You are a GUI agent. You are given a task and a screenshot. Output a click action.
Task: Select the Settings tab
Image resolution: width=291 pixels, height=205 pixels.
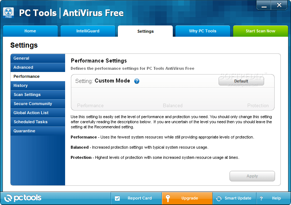click(145, 31)
